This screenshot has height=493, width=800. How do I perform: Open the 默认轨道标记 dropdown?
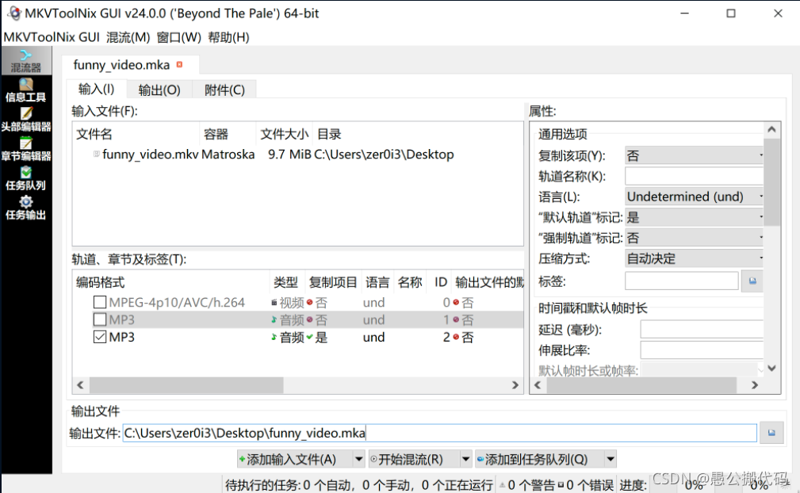click(694, 218)
